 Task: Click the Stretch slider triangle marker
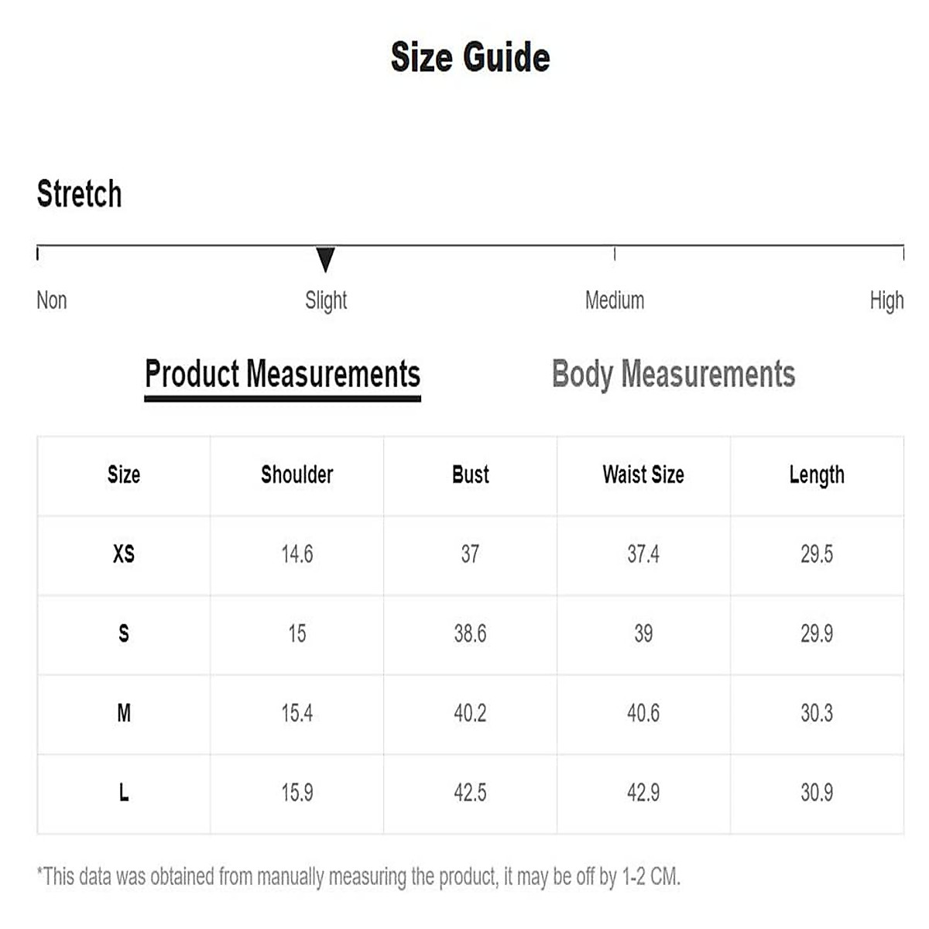tap(326, 259)
